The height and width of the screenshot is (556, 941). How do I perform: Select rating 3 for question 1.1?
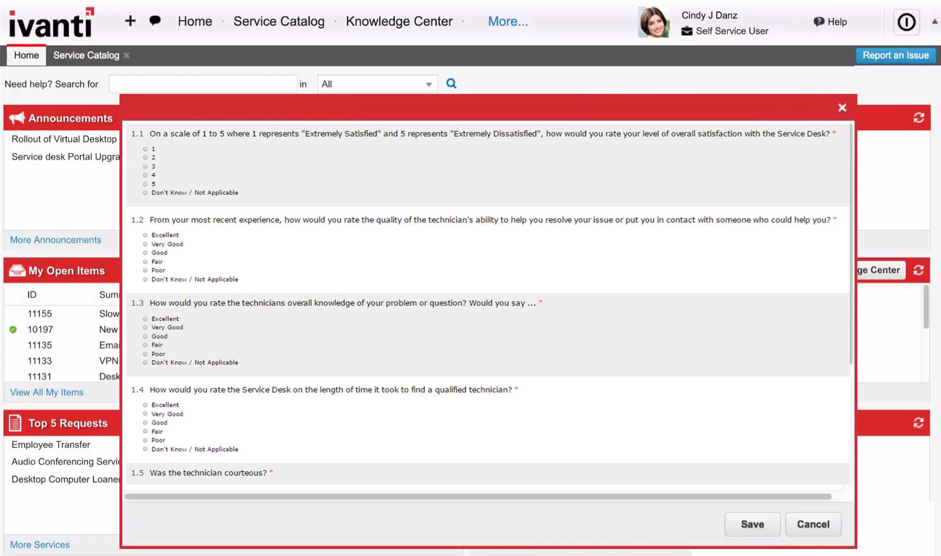[x=145, y=167]
